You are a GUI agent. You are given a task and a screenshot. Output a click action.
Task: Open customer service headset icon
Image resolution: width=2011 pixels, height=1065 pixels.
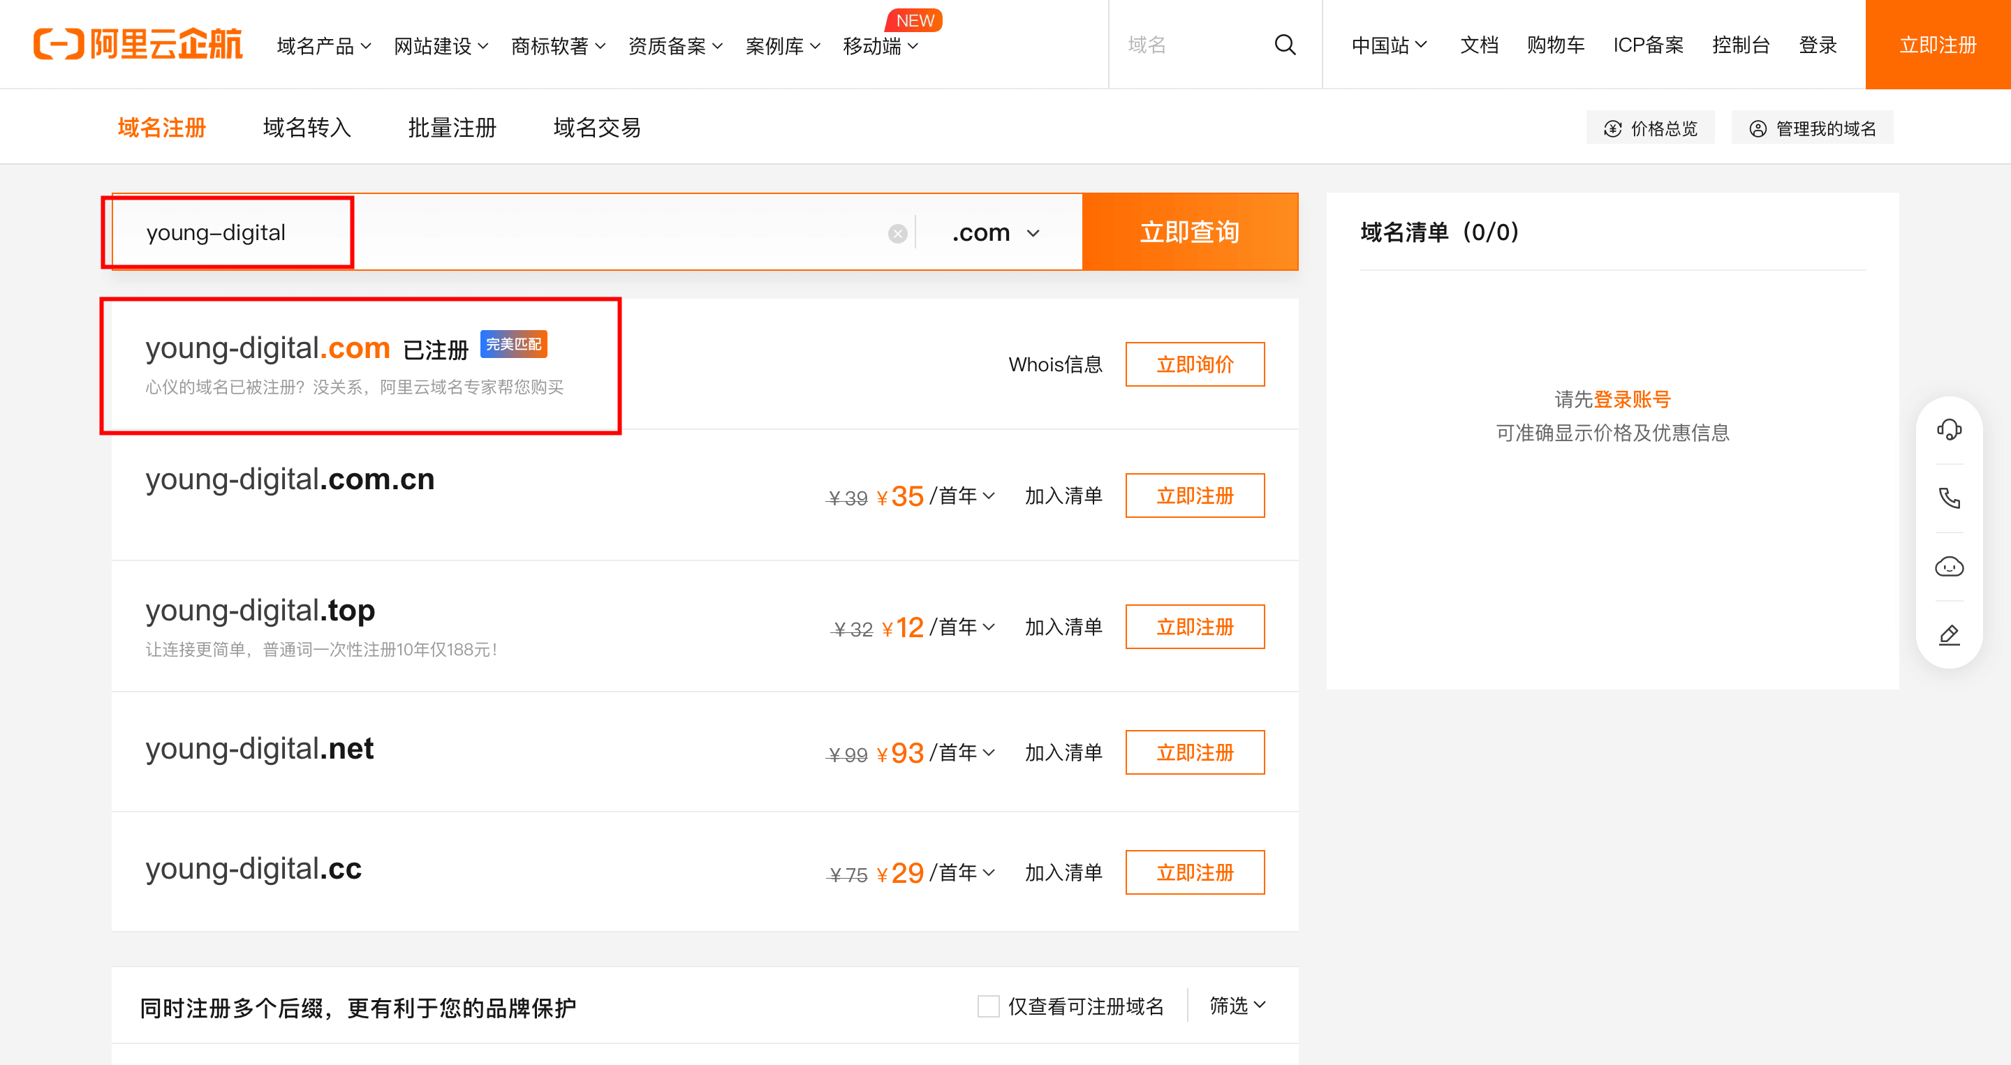click(1949, 429)
